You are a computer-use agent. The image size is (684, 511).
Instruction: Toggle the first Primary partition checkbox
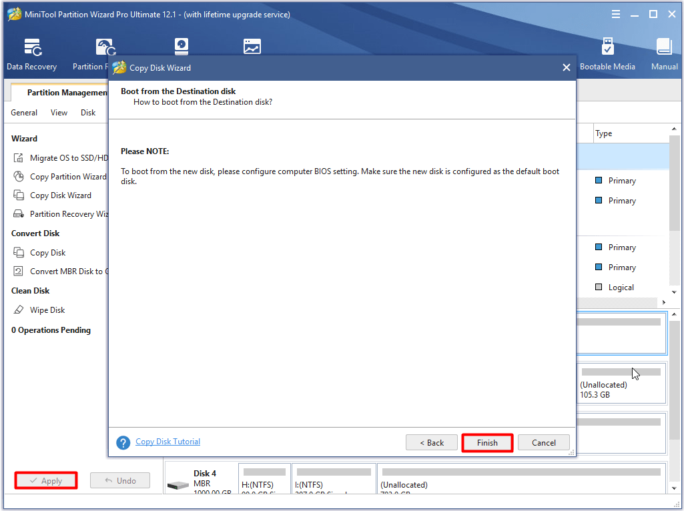coord(599,180)
